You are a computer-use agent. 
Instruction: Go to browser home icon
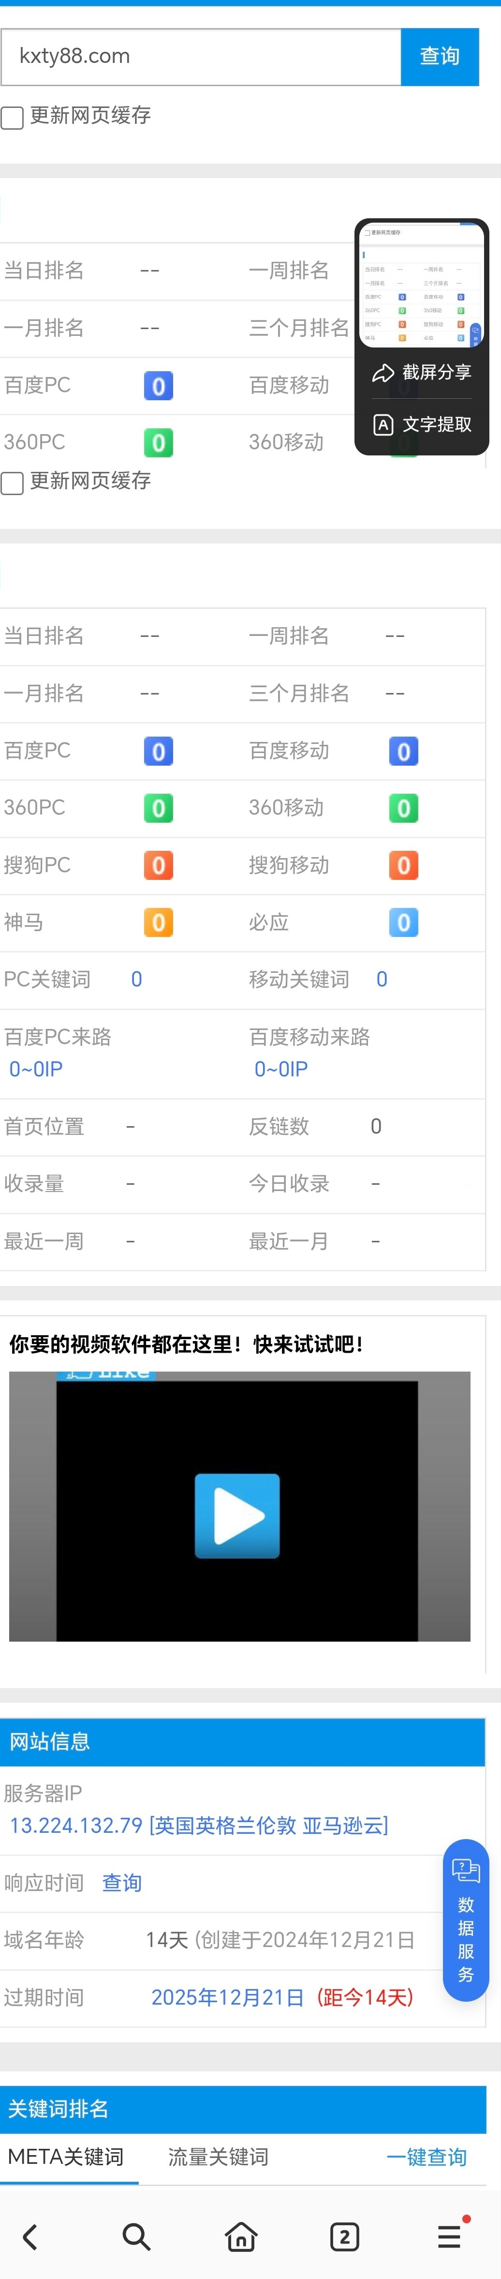point(241,2236)
